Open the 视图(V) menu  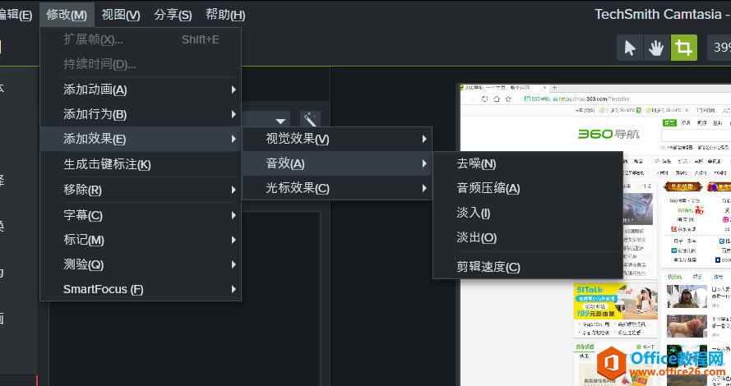tap(121, 15)
